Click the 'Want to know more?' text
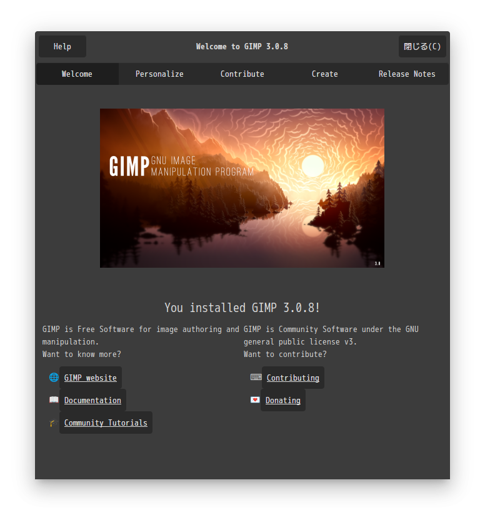 [x=82, y=354]
